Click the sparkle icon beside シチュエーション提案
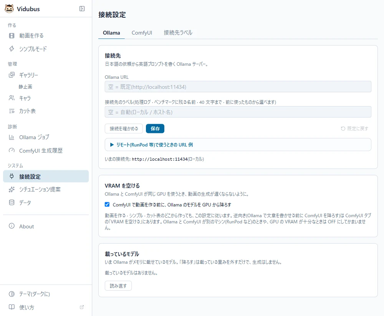 point(12,189)
